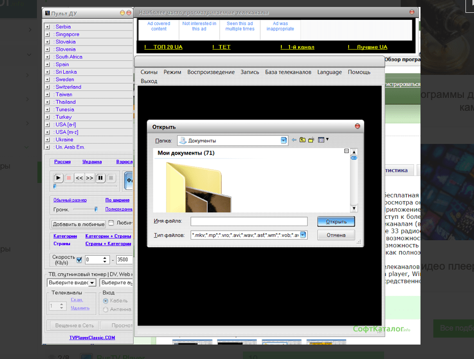The height and width of the screenshot is (359, 474).
Task: Select Thailand in the country list
Action: point(66,102)
